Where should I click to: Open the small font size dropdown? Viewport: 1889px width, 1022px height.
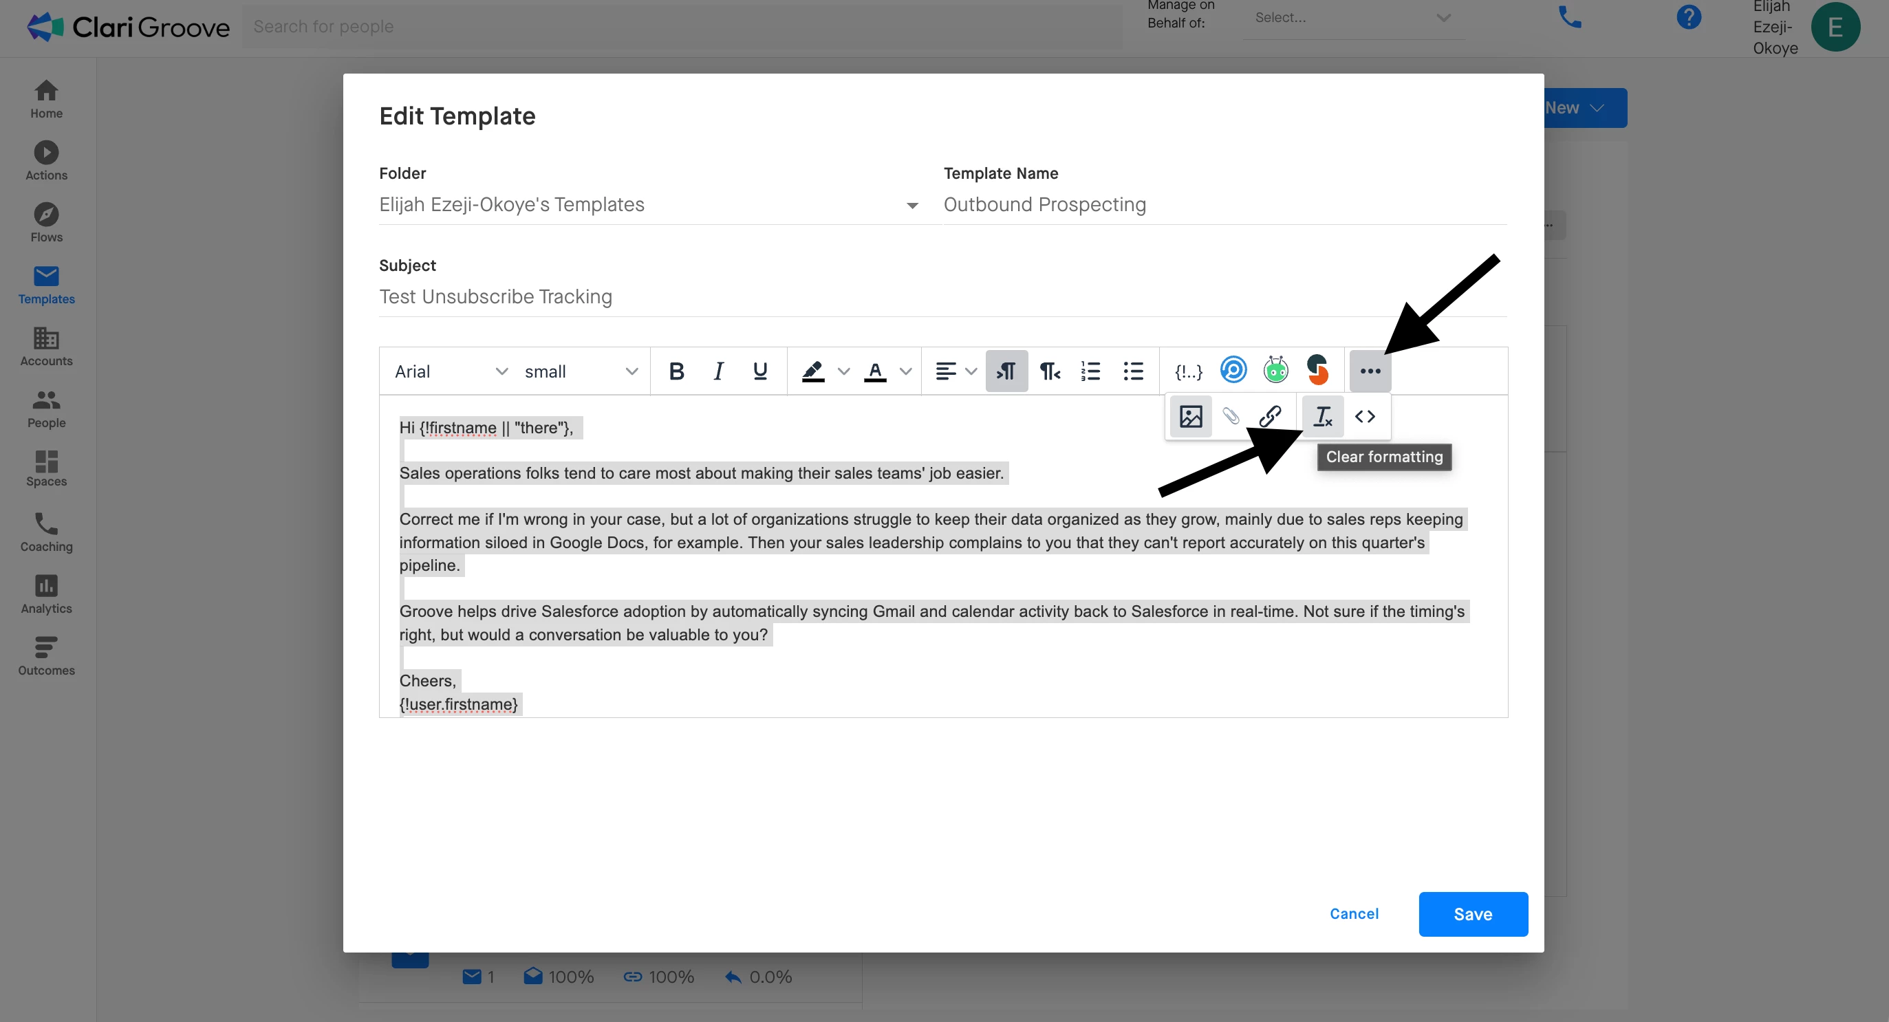click(x=581, y=371)
